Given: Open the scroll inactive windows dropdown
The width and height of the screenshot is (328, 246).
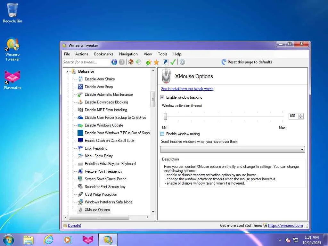Looking at the screenshot, I should pos(233,149).
